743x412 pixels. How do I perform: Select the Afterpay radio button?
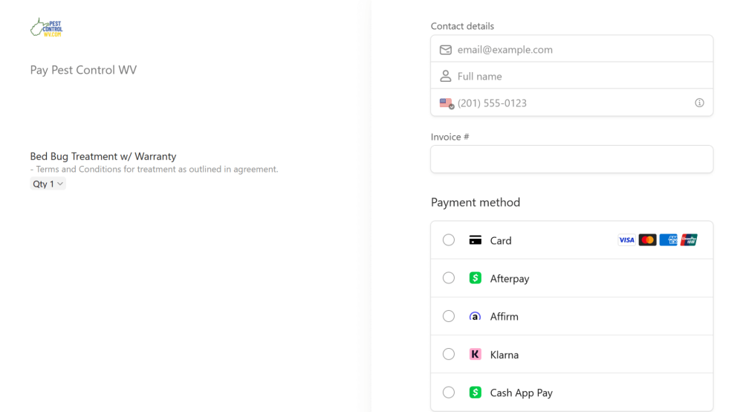click(449, 278)
